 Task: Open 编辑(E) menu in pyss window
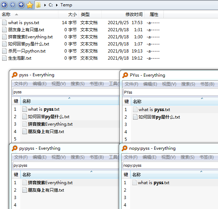[x=39, y=84]
